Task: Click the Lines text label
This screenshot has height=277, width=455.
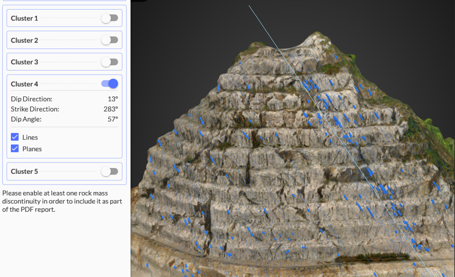Action: 30,137
